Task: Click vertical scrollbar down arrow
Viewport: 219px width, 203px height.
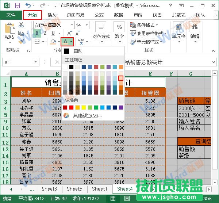Action: point(215,182)
